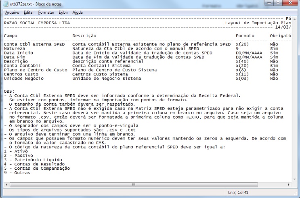Close the utb372za.txt window
Viewport: 300px width, 198px height.
tap(290, 3)
